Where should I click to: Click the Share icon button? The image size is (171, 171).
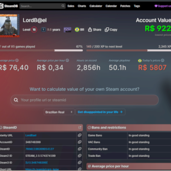(90, 29)
